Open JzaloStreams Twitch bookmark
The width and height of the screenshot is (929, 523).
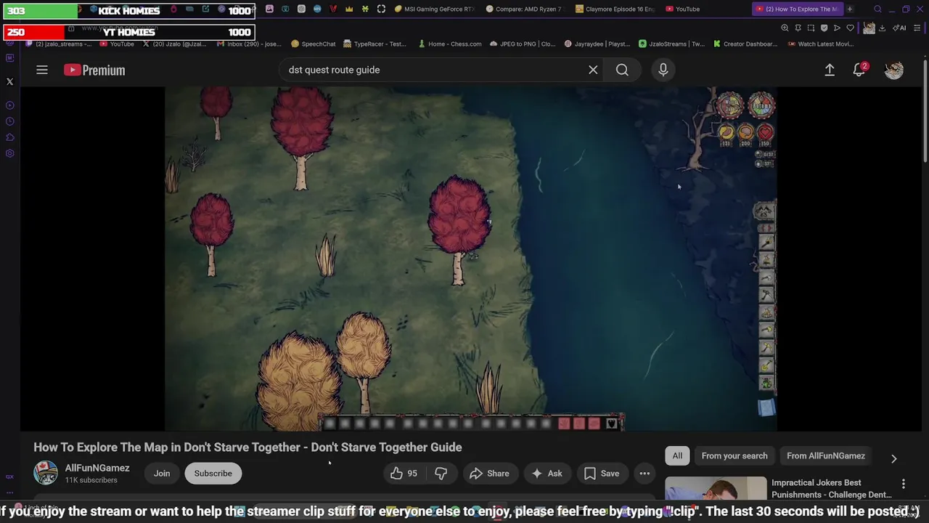pyautogui.click(x=671, y=44)
